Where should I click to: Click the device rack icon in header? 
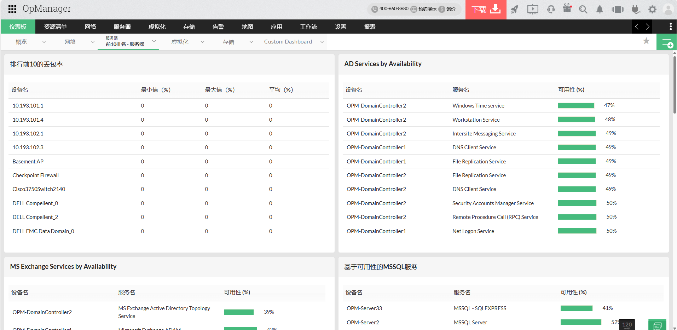(x=618, y=9)
